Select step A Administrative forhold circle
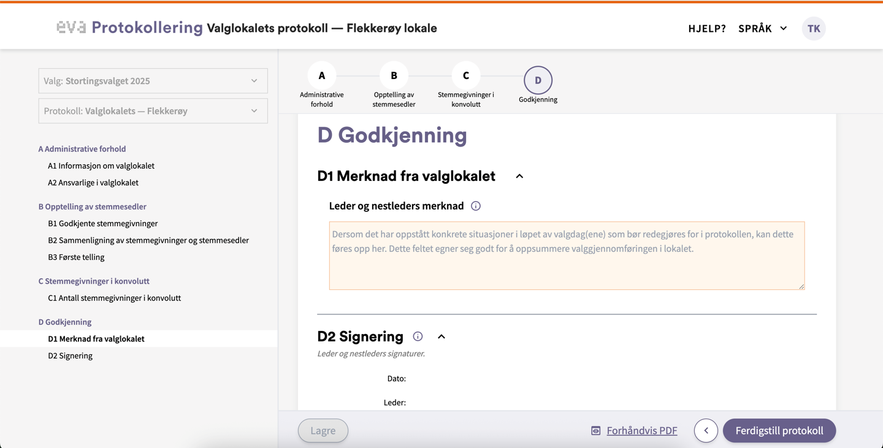 coord(321,76)
